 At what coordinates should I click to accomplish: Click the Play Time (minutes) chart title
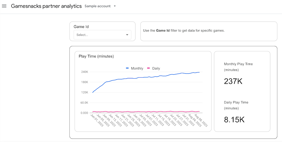[96, 56]
